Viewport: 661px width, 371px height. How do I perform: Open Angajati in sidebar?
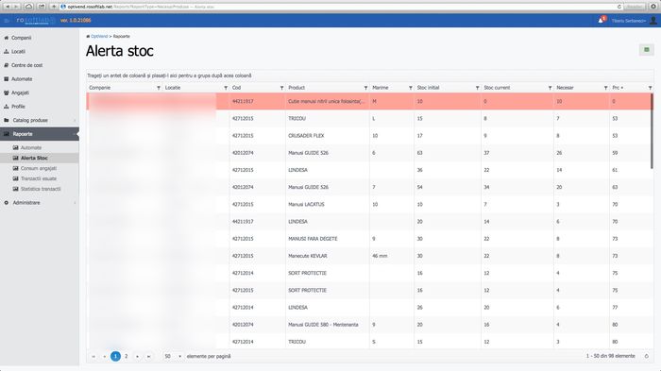[40, 93]
